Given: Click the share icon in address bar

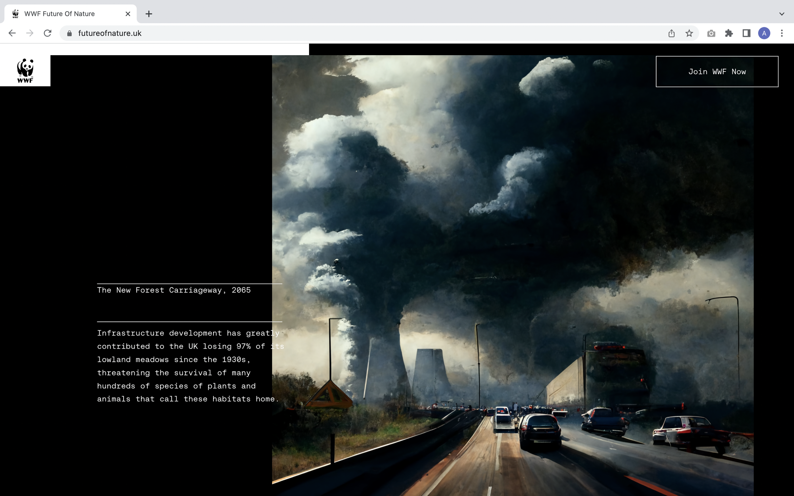Looking at the screenshot, I should coord(671,33).
